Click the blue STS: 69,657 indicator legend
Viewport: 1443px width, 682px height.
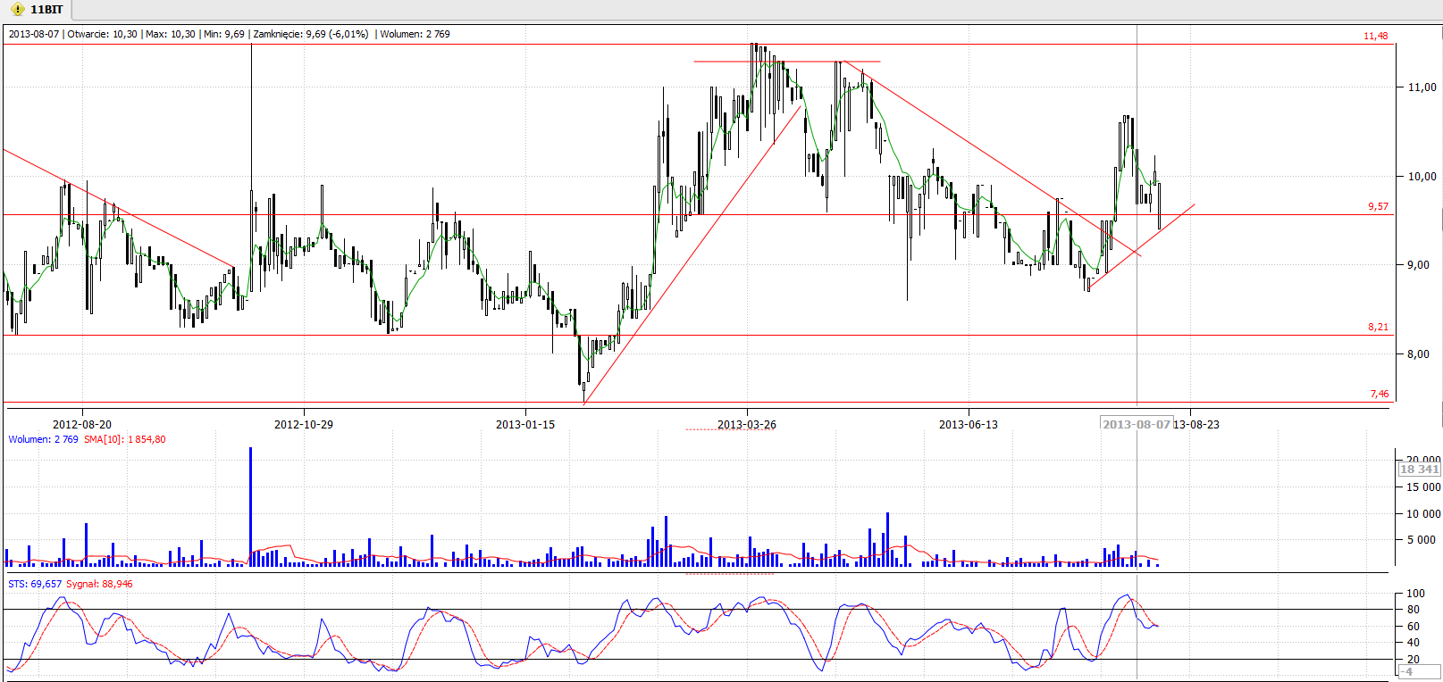(35, 584)
